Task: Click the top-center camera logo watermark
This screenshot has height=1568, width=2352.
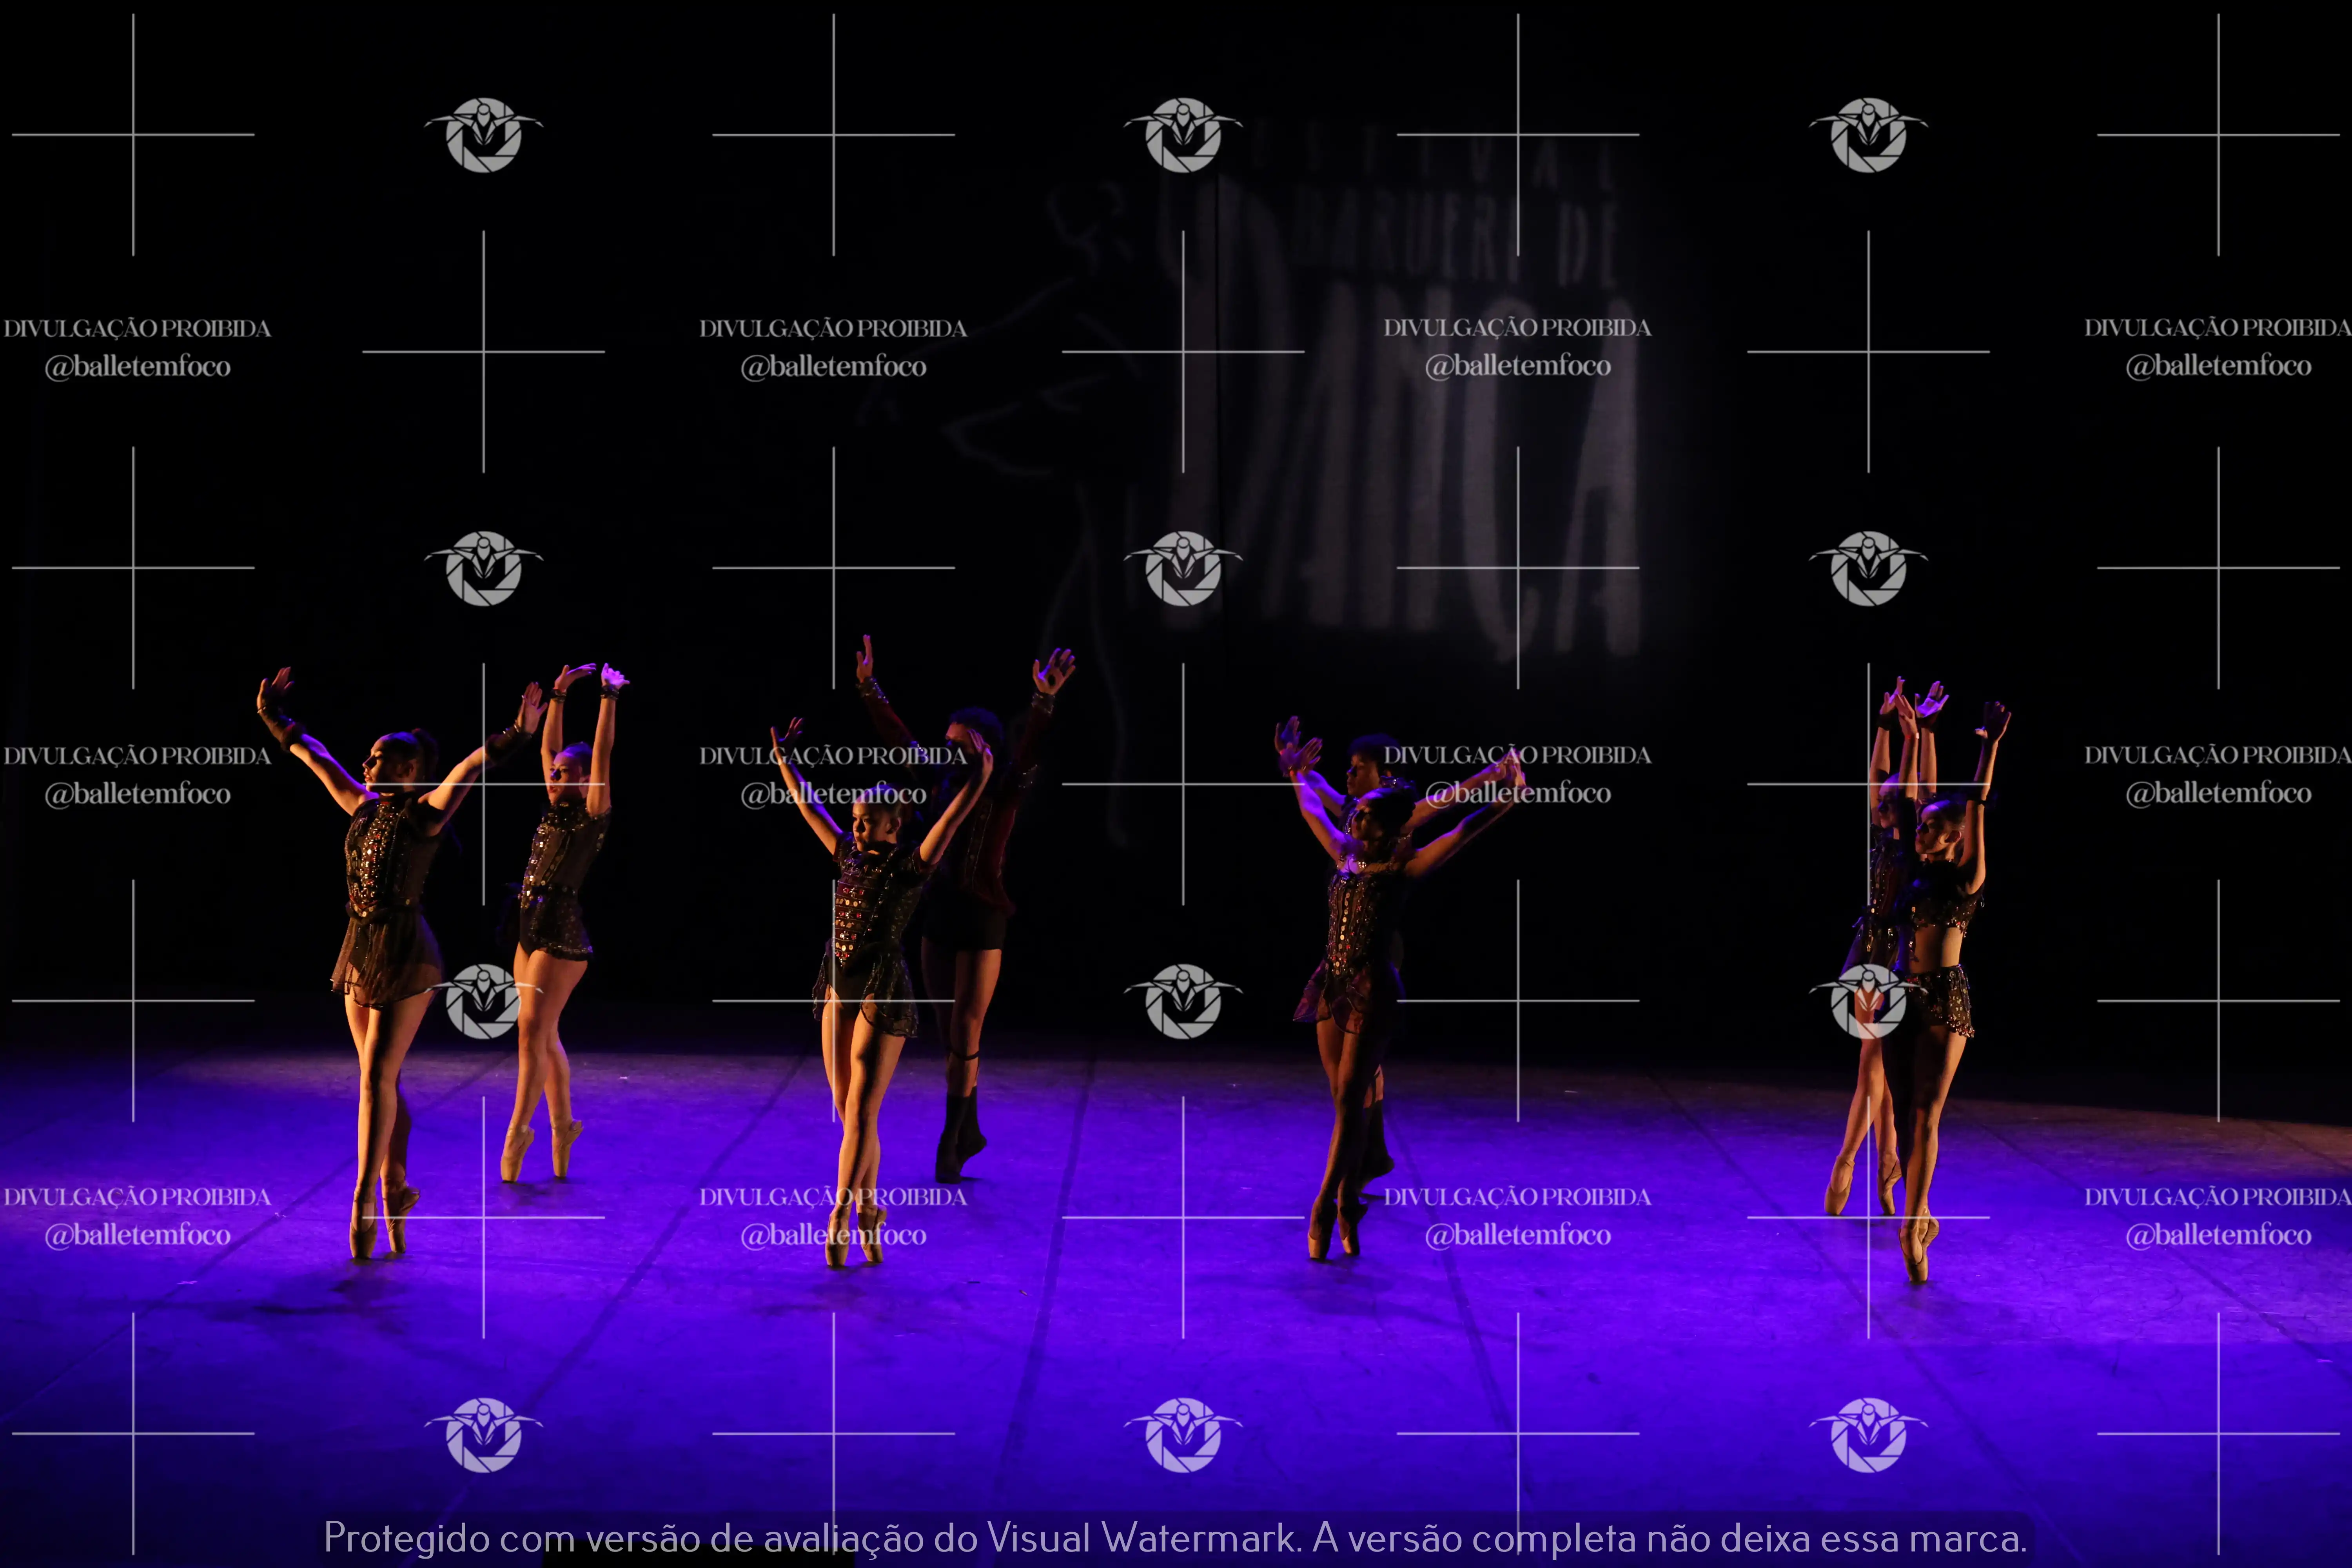Action: click(1183, 135)
